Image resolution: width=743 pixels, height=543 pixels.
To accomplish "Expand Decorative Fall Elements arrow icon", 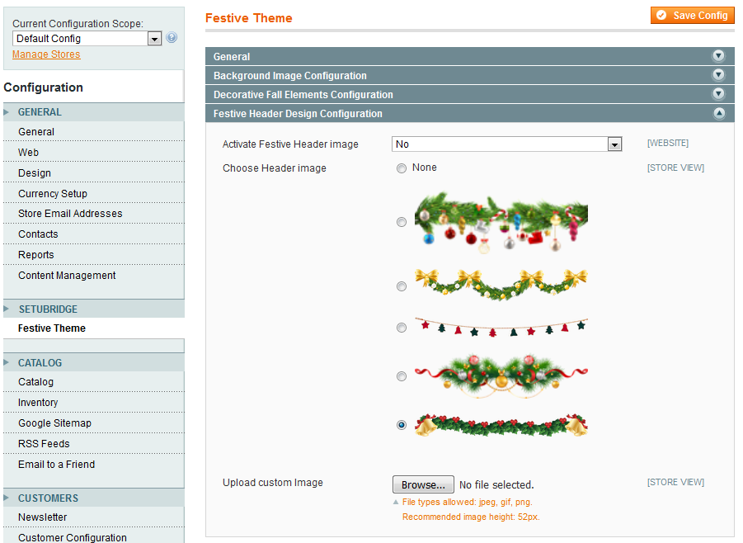I will (718, 94).
